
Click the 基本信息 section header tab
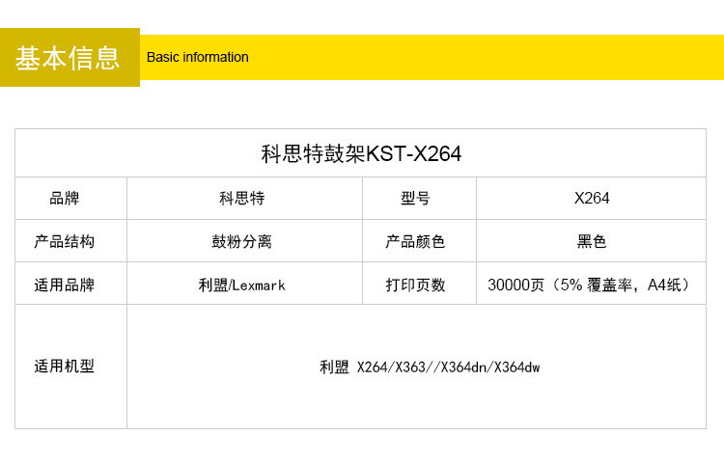pos(69,58)
